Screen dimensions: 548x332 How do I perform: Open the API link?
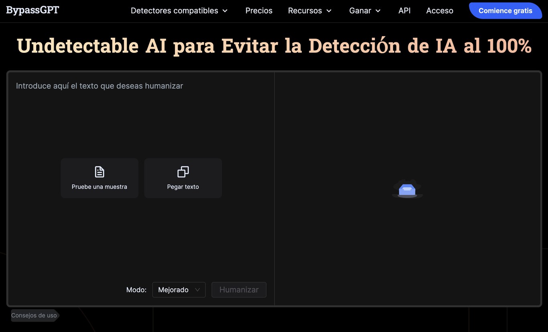coord(404,11)
